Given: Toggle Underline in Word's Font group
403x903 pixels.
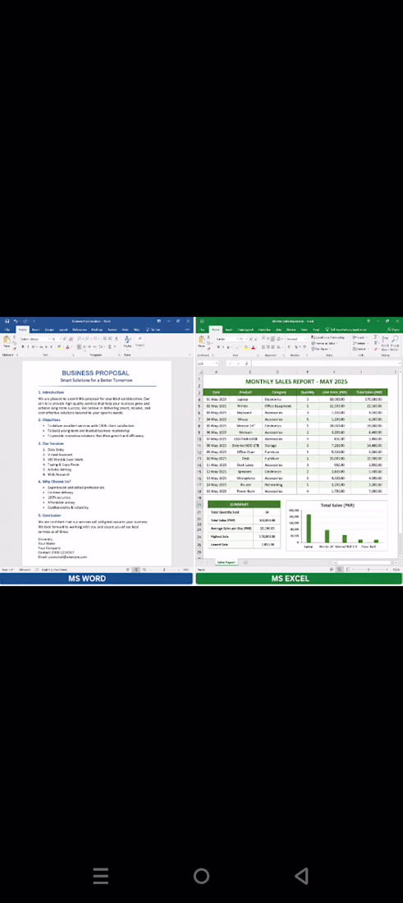Looking at the screenshot, I should tap(33, 346).
